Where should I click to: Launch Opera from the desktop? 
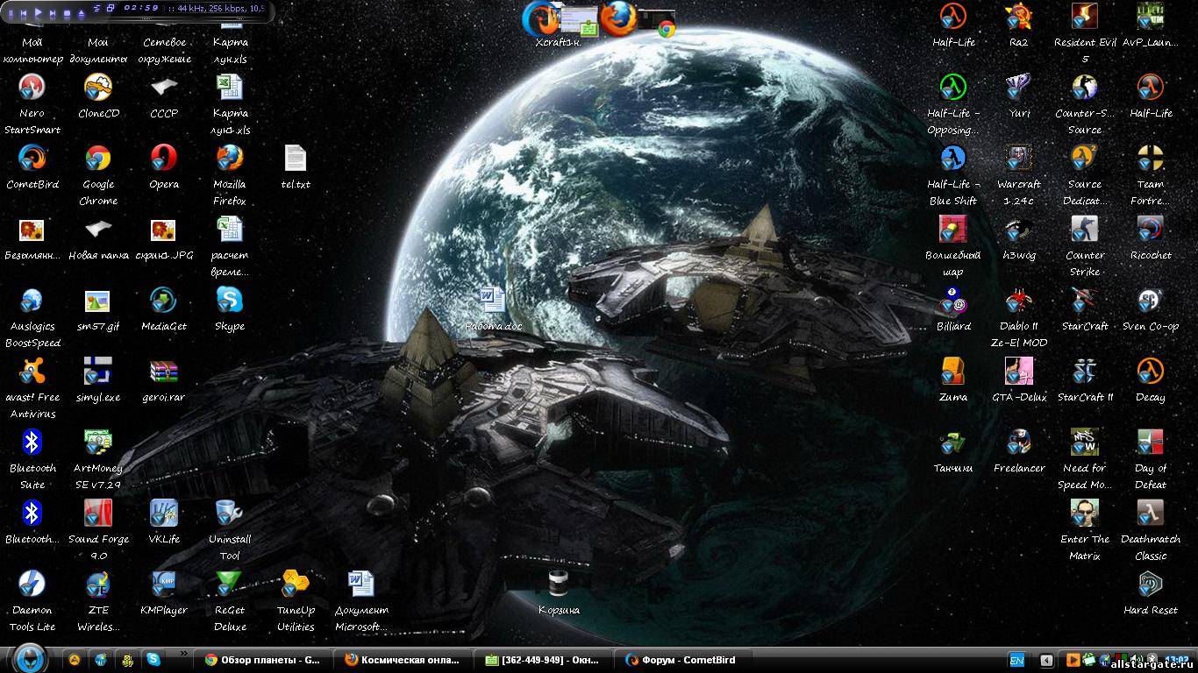click(164, 159)
